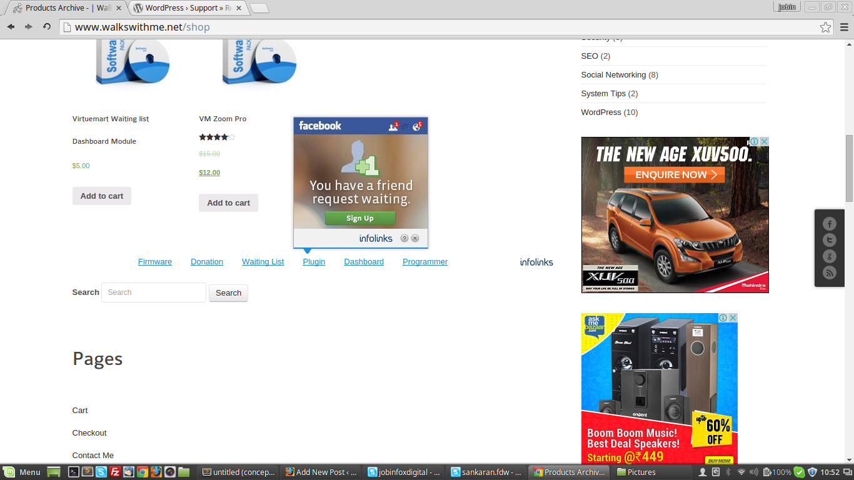The width and height of the screenshot is (854, 480).
Task: Launch FileZilla from panel launcher
Action: point(115,472)
